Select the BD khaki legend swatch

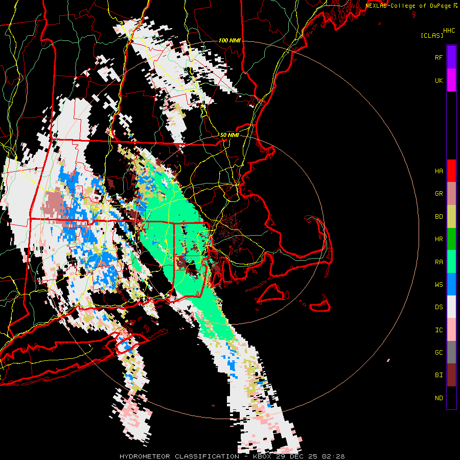coord(451,217)
